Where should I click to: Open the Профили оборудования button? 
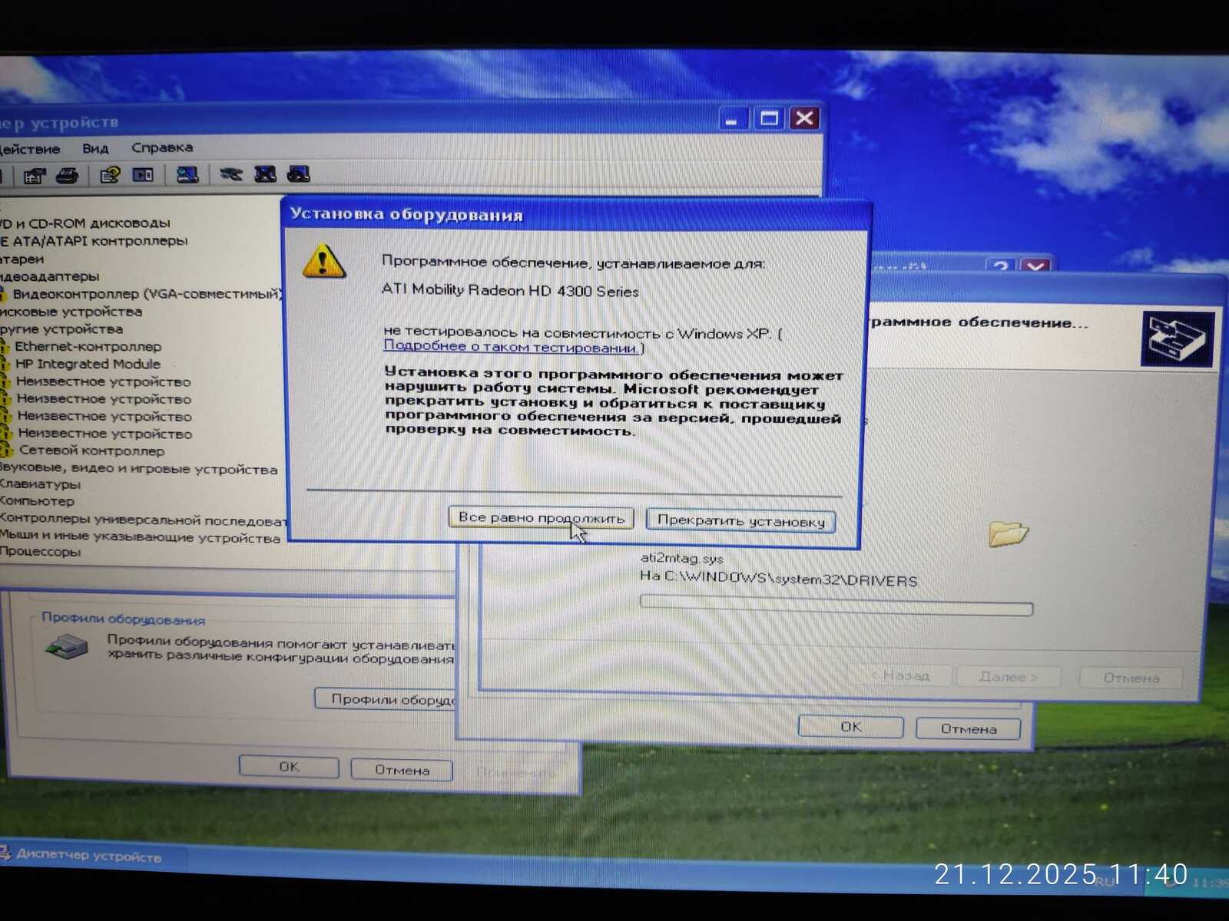(386, 698)
